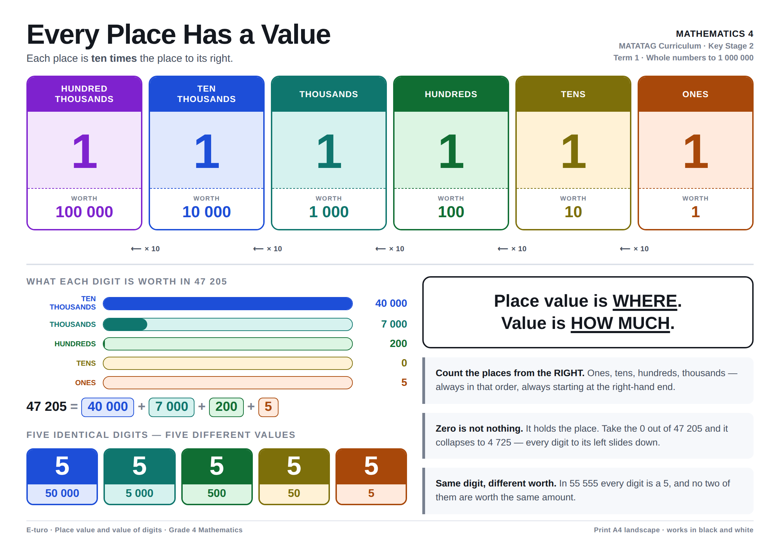Viewport: 780px width, 551px height.
Task: Select the Ones place card header
Action: (x=695, y=94)
